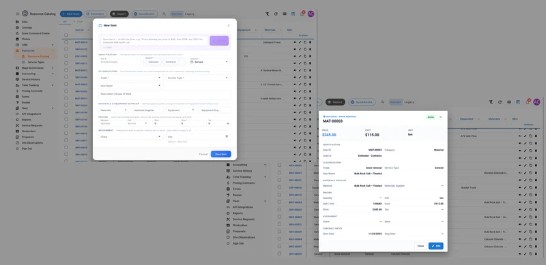This screenshot has width=546, height=265.
Task: Click the delete icon on the Detergent Power row
Action: pos(310,42)
